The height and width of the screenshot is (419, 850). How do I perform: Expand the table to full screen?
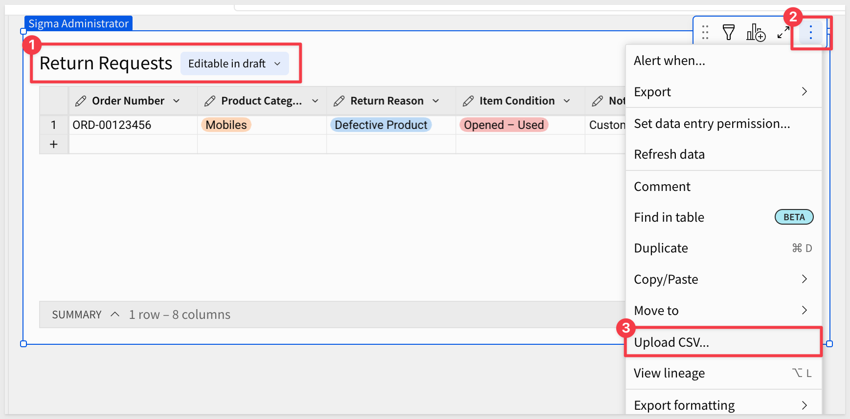(783, 33)
